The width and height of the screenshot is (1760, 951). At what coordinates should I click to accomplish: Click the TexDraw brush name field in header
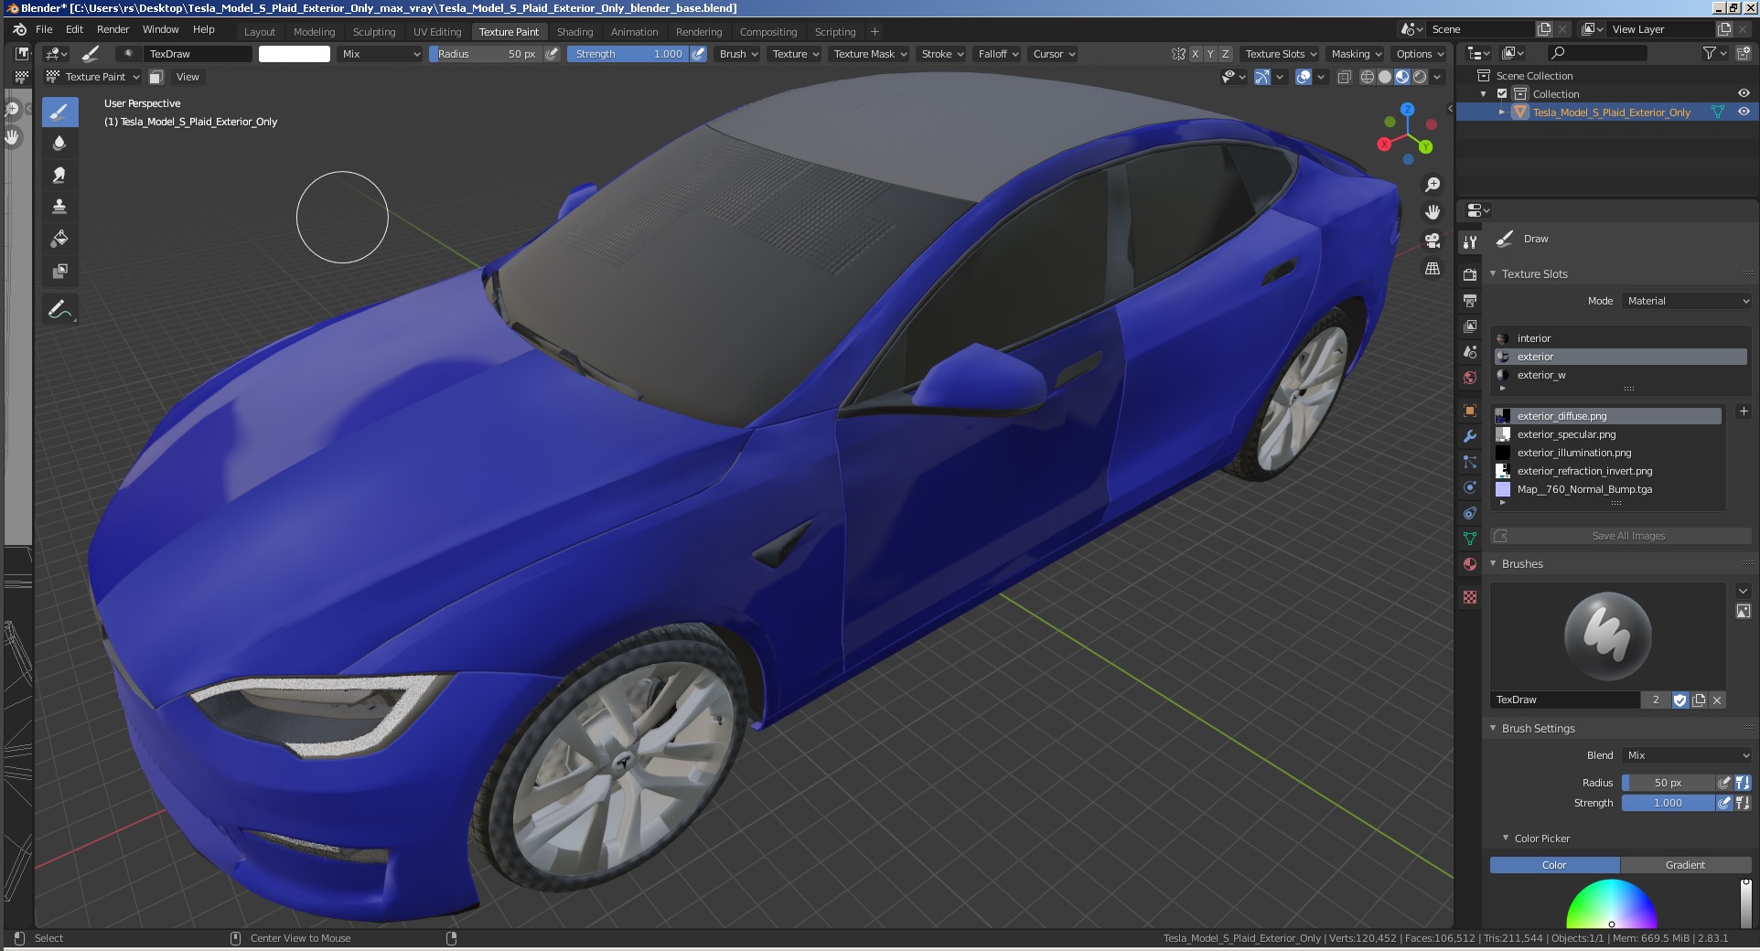(198, 54)
